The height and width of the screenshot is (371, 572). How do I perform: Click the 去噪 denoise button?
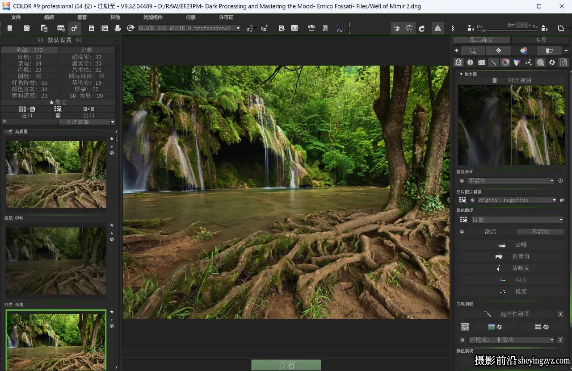[x=511, y=245]
